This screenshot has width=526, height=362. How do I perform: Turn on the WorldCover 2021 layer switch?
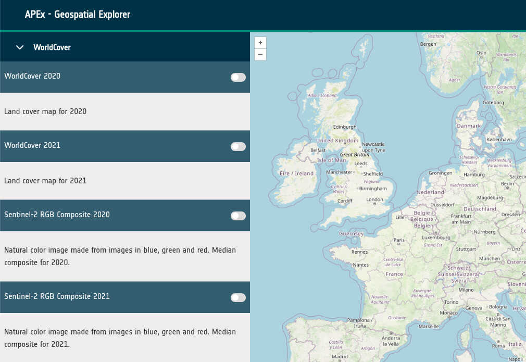coord(238,146)
